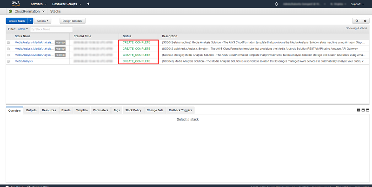Switch to the Events tab
The height and width of the screenshot is (187, 372).
[66, 110]
